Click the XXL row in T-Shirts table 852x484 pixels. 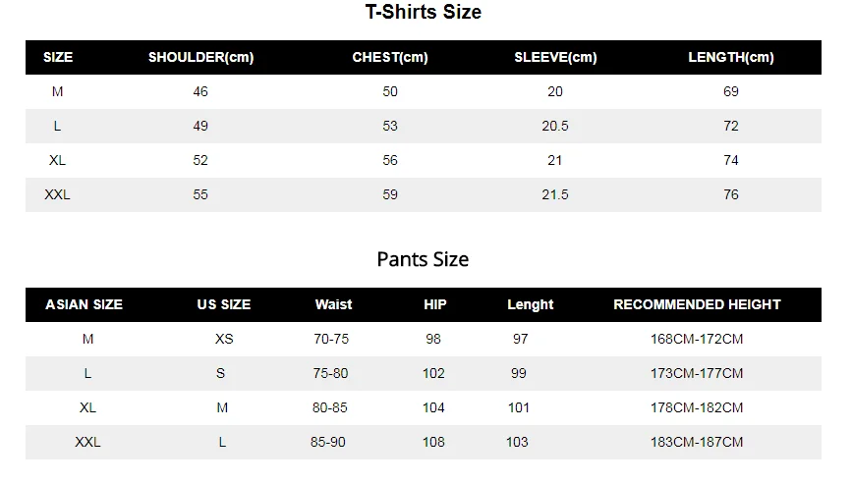pyautogui.click(x=424, y=194)
